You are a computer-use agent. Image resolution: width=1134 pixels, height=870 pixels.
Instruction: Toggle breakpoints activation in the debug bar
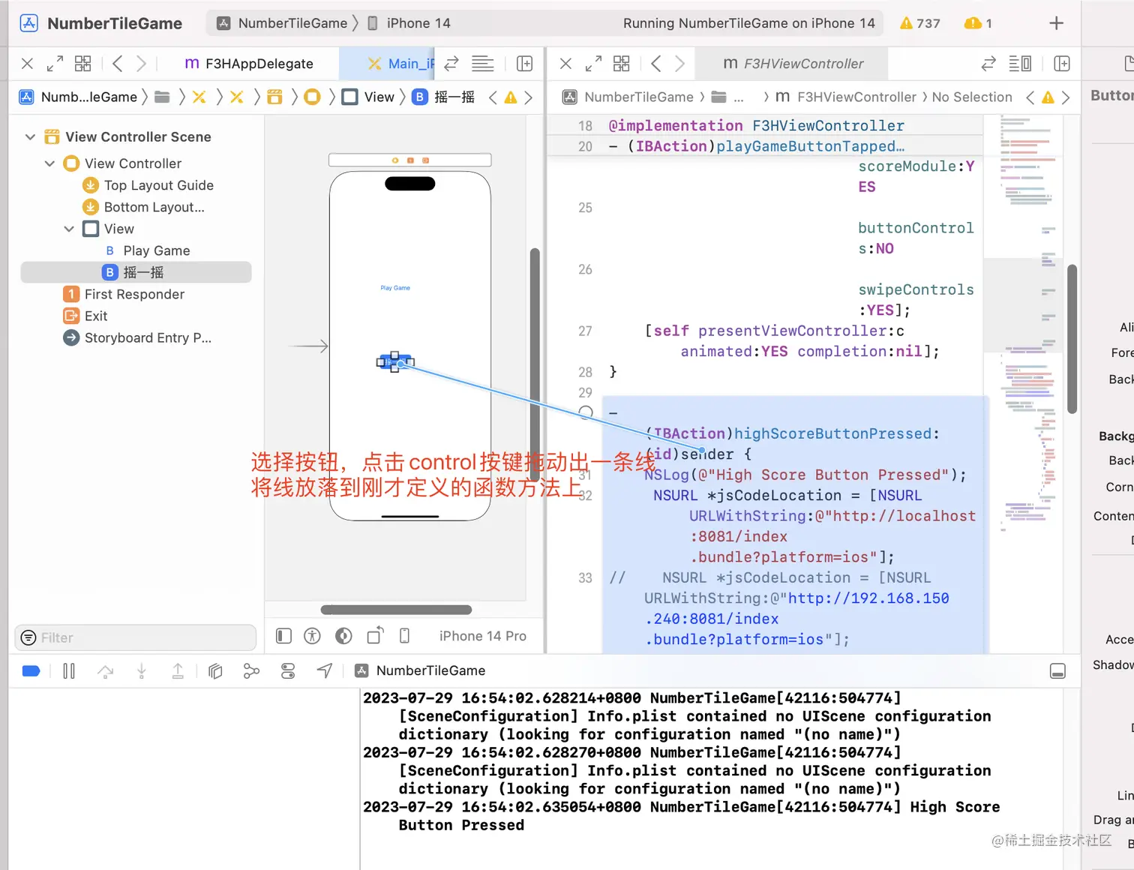click(x=31, y=671)
